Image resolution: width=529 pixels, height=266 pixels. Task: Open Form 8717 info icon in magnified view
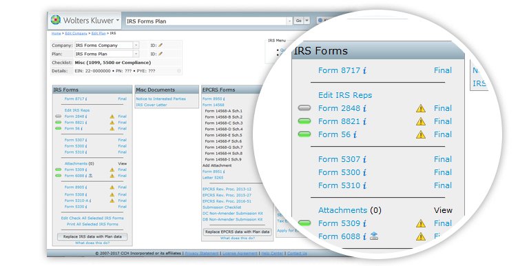(364, 70)
